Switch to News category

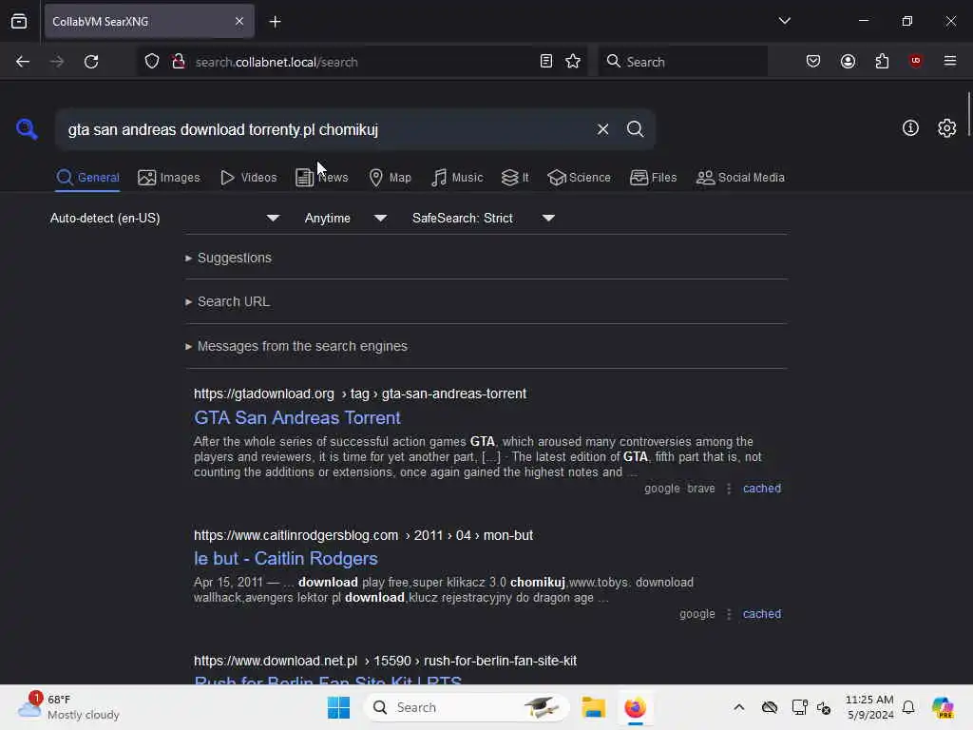[321, 178]
